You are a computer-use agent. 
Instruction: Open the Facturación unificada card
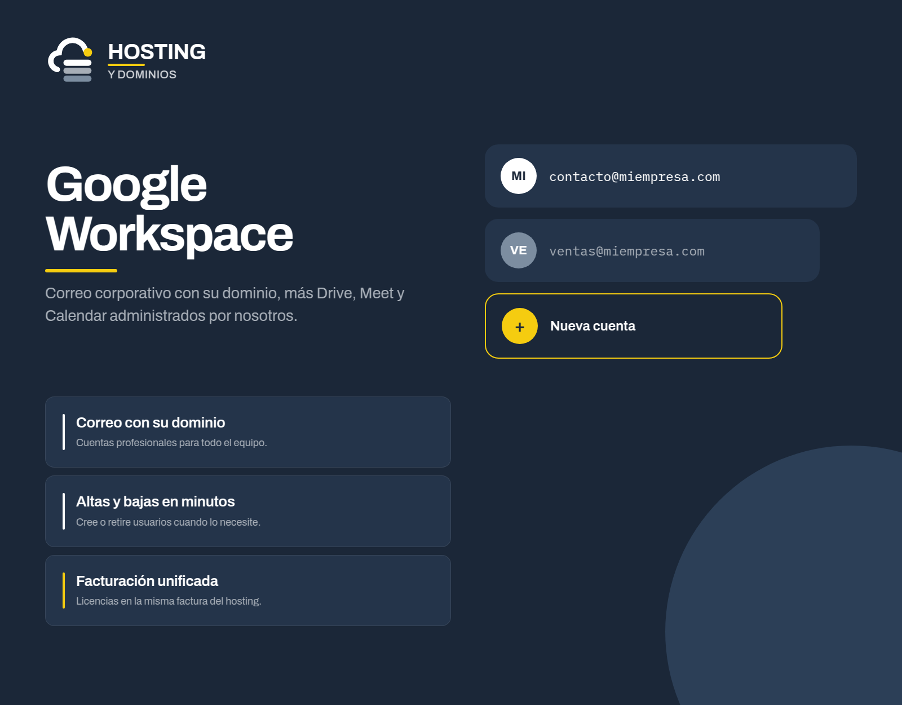point(248,591)
